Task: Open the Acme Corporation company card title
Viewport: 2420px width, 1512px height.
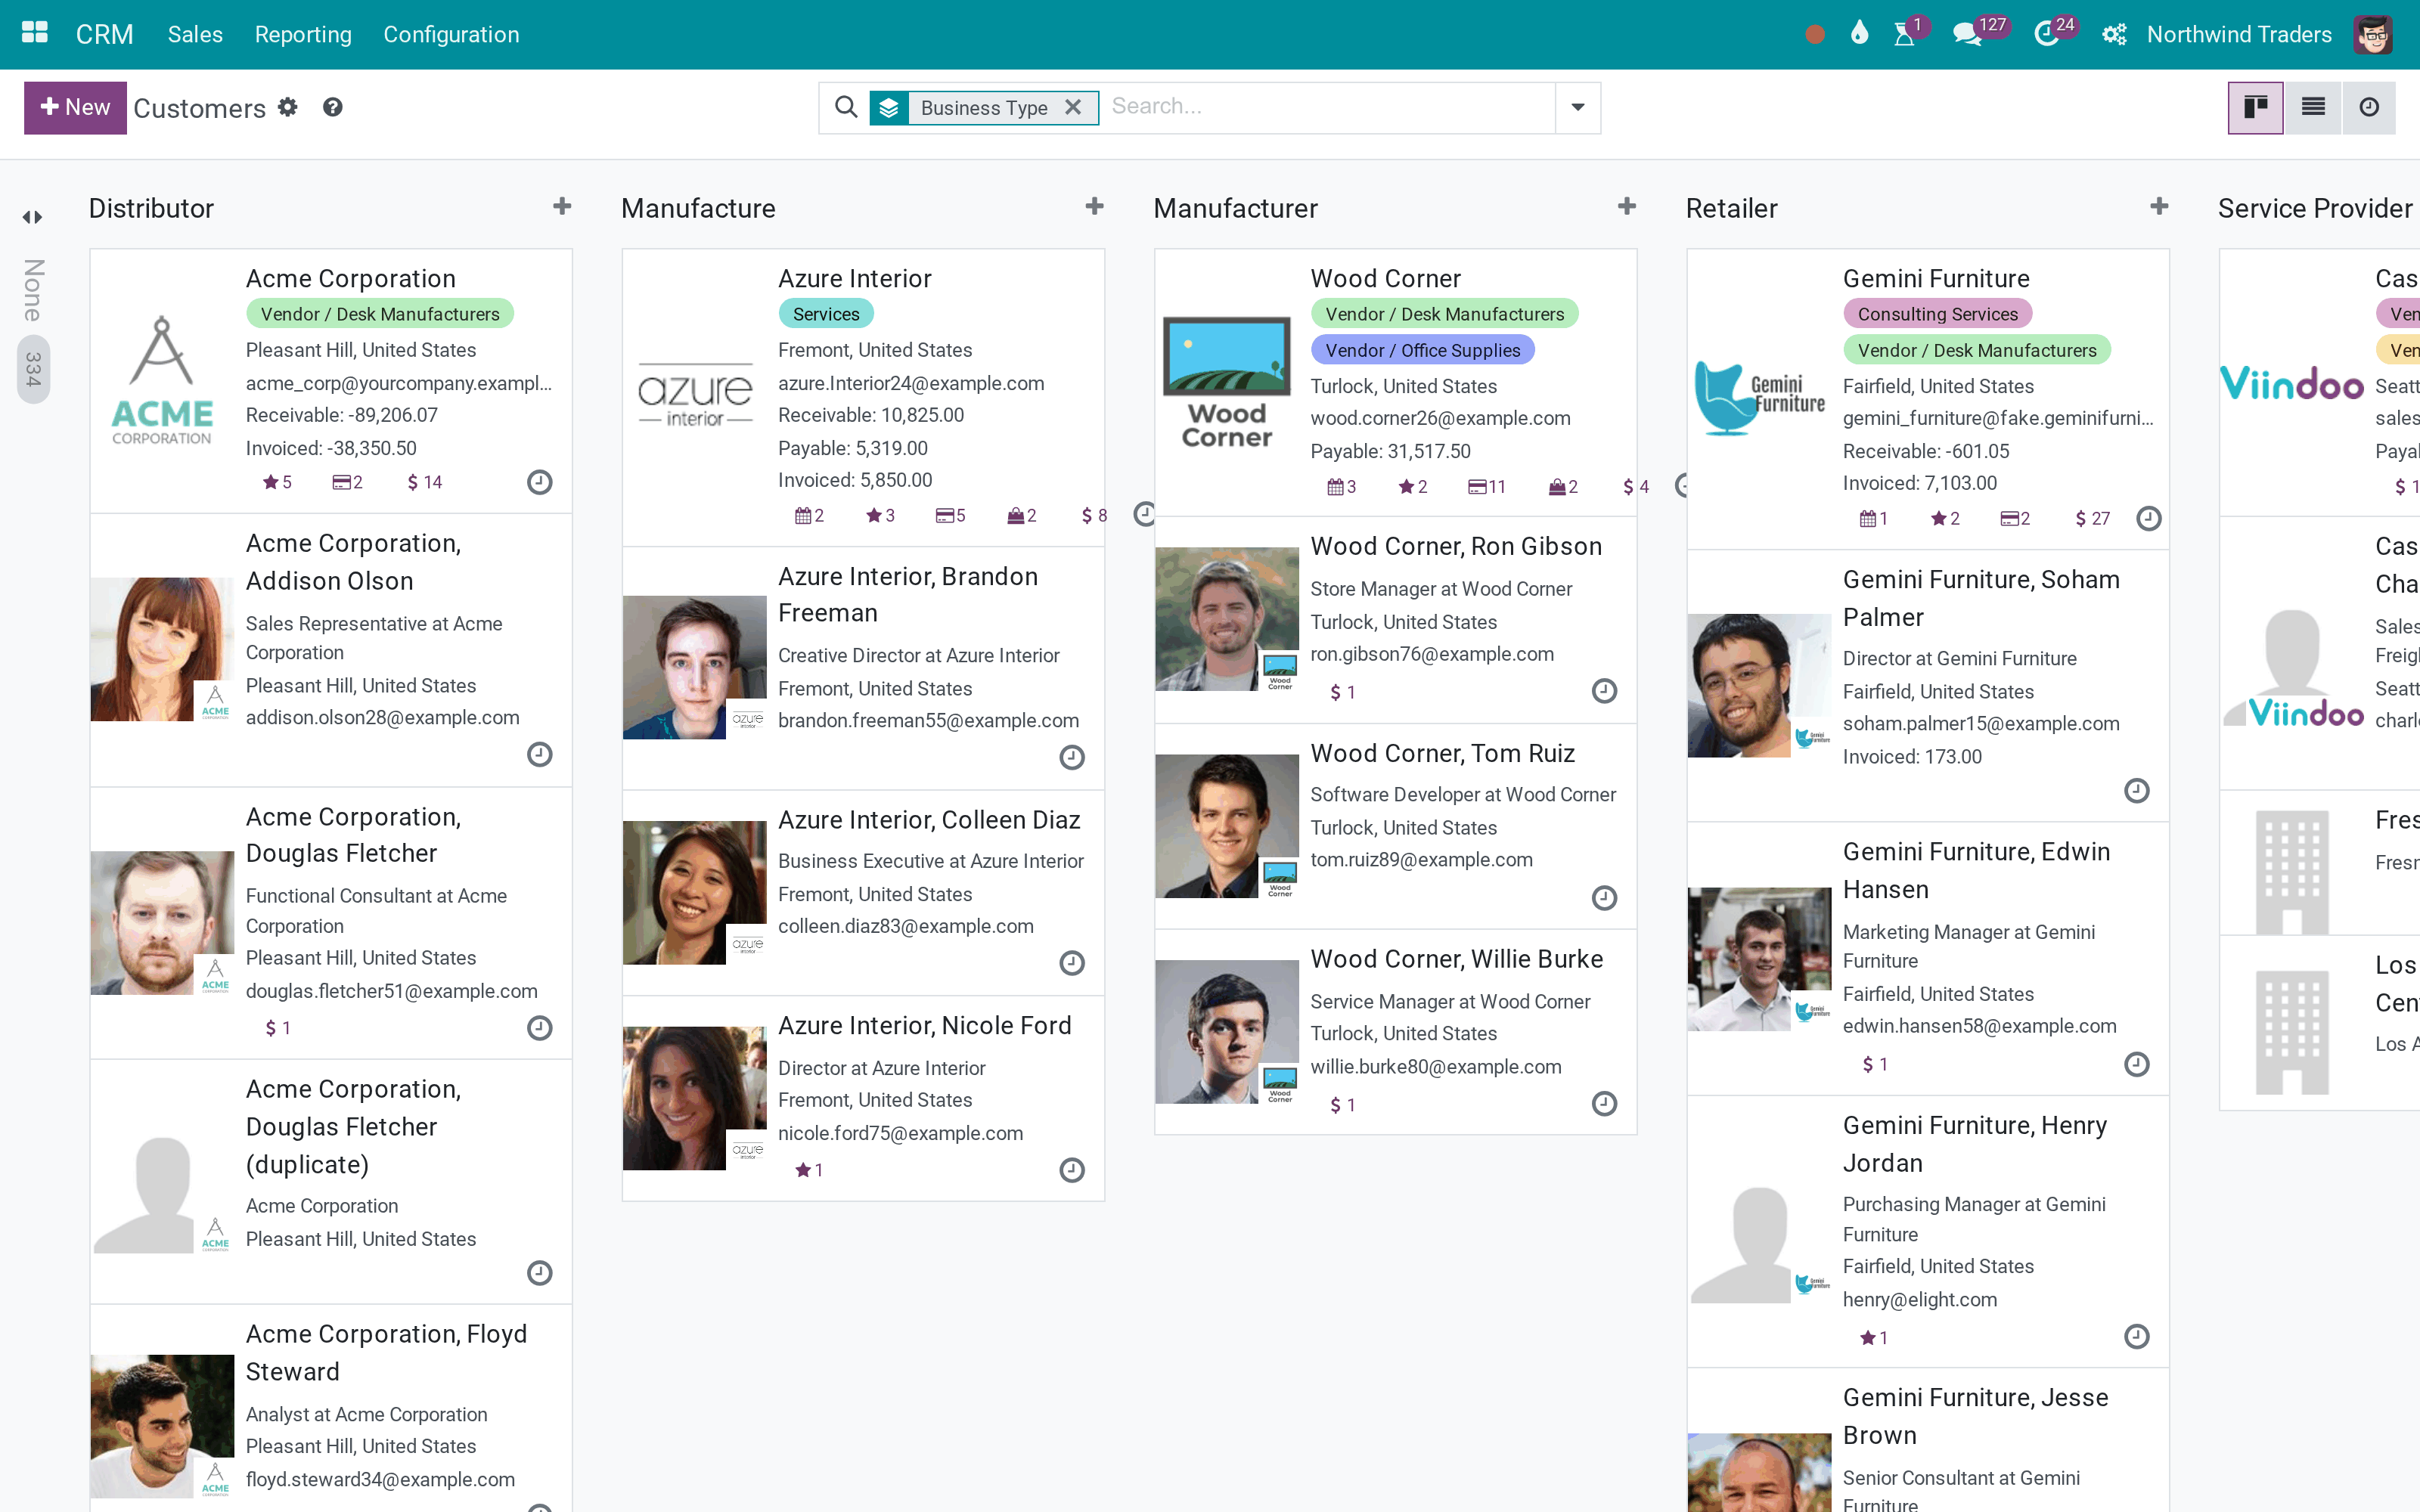Action: pyautogui.click(x=351, y=279)
